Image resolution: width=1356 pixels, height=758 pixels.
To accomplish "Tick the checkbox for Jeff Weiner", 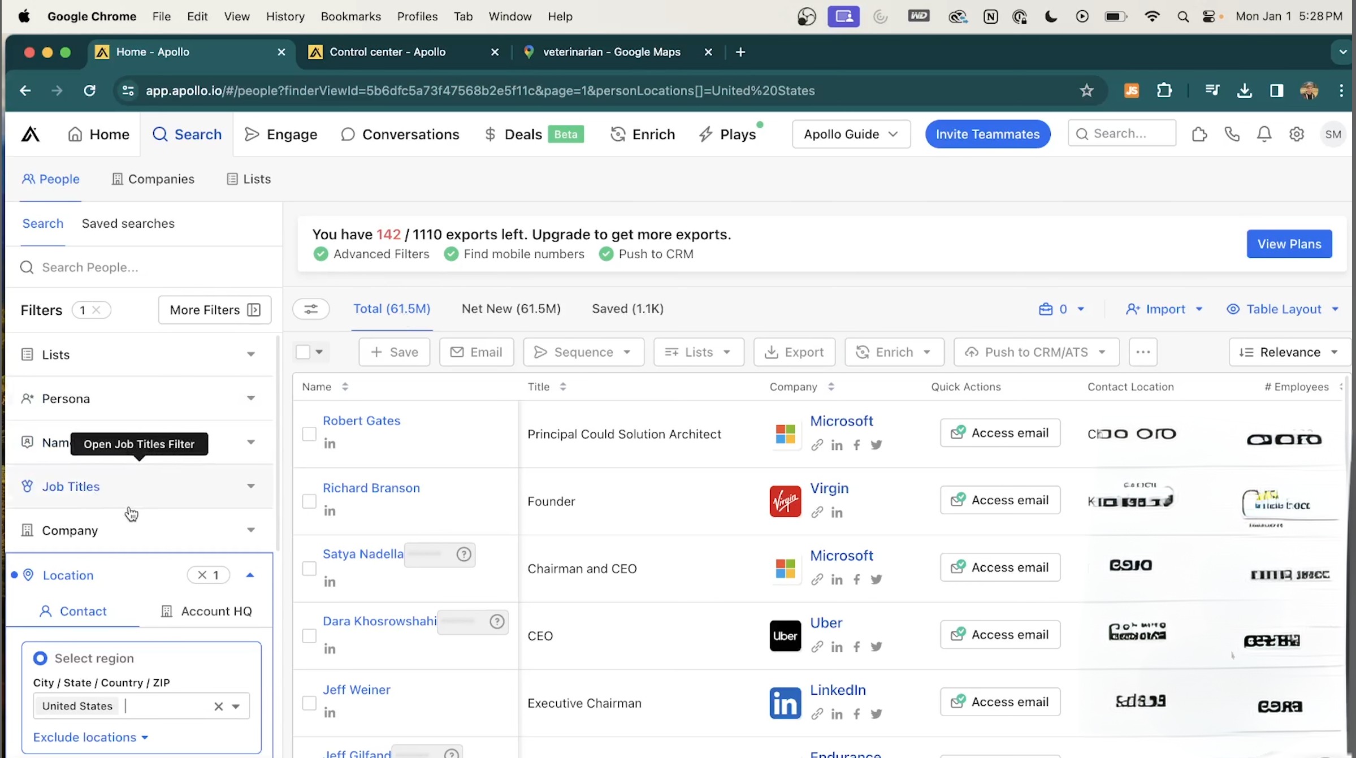I will (309, 703).
